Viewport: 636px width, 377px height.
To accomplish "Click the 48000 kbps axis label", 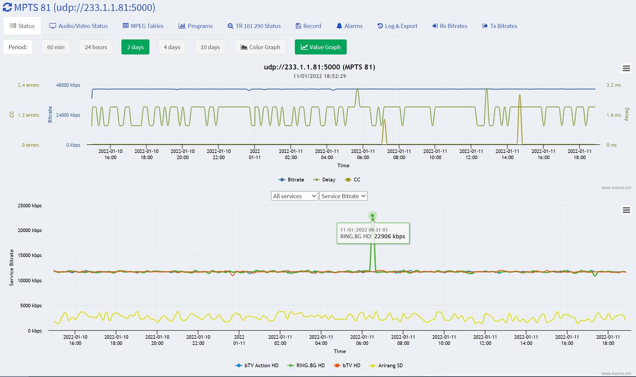I will pyautogui.click(x=68, y=85).
